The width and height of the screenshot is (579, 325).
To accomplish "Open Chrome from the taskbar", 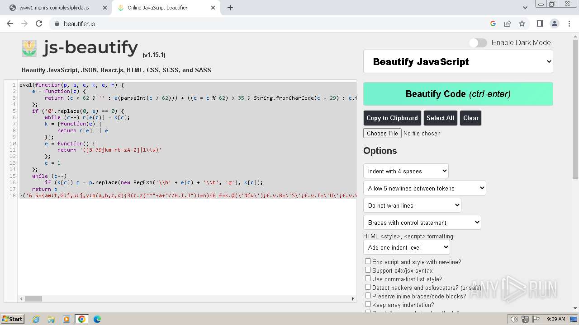I will (x=82, y=319).
